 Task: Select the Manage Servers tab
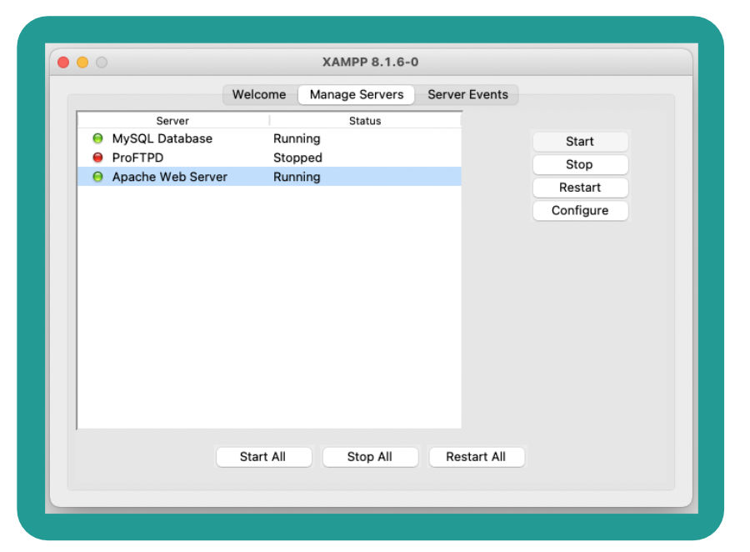coord(357,95)
